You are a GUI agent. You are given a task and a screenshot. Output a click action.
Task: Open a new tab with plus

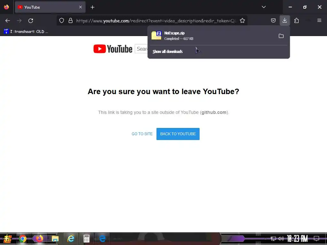[92, 7]
